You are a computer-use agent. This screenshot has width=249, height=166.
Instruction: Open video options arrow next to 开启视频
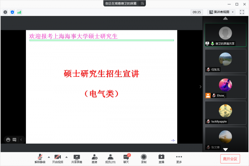pyautogui.click(x=67, y=157)
